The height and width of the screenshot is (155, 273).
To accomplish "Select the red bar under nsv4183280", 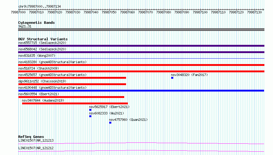I will coord(141,65).
